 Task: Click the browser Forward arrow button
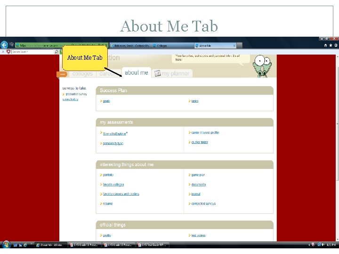tap(12, 45)
